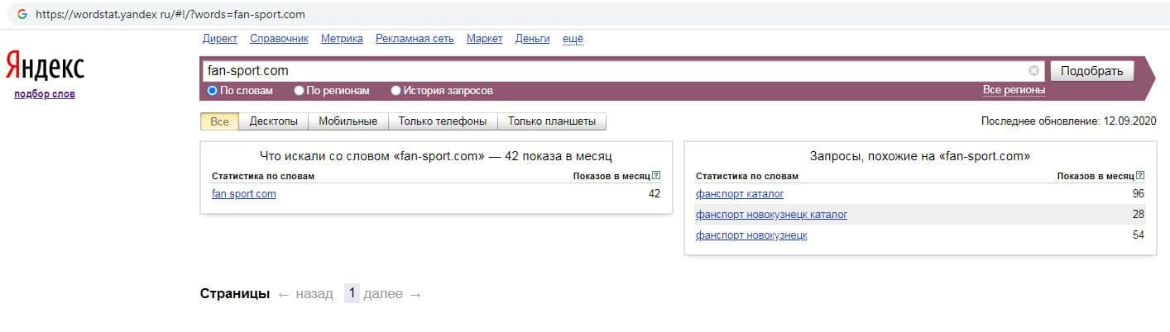Click the value 28 for новокузнецк каталог
This screenshot has height=332, width=1170.
(x=1139, y=215)
